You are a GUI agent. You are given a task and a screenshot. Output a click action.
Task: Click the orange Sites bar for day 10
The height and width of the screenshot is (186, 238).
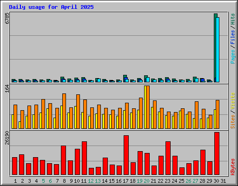(78, 112)
